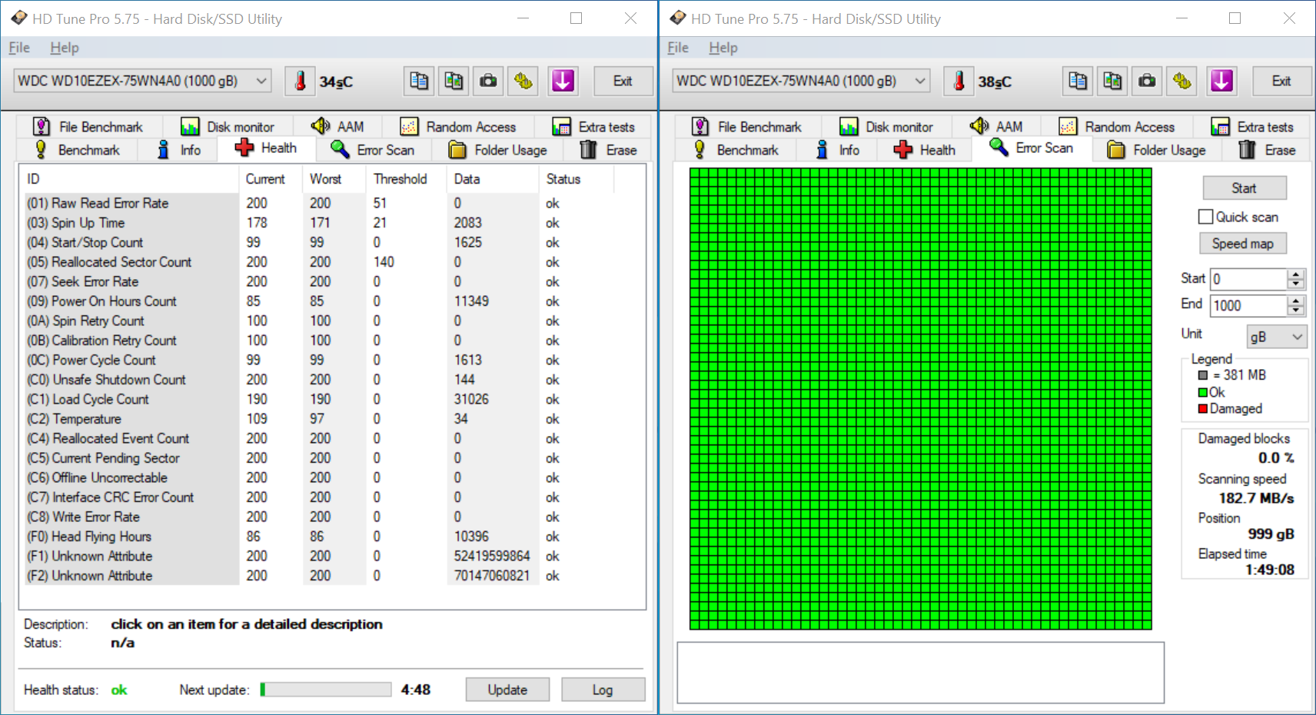Click the Start position input field
This screenshot has height=715, width=1316.
tap(1248, 279)
